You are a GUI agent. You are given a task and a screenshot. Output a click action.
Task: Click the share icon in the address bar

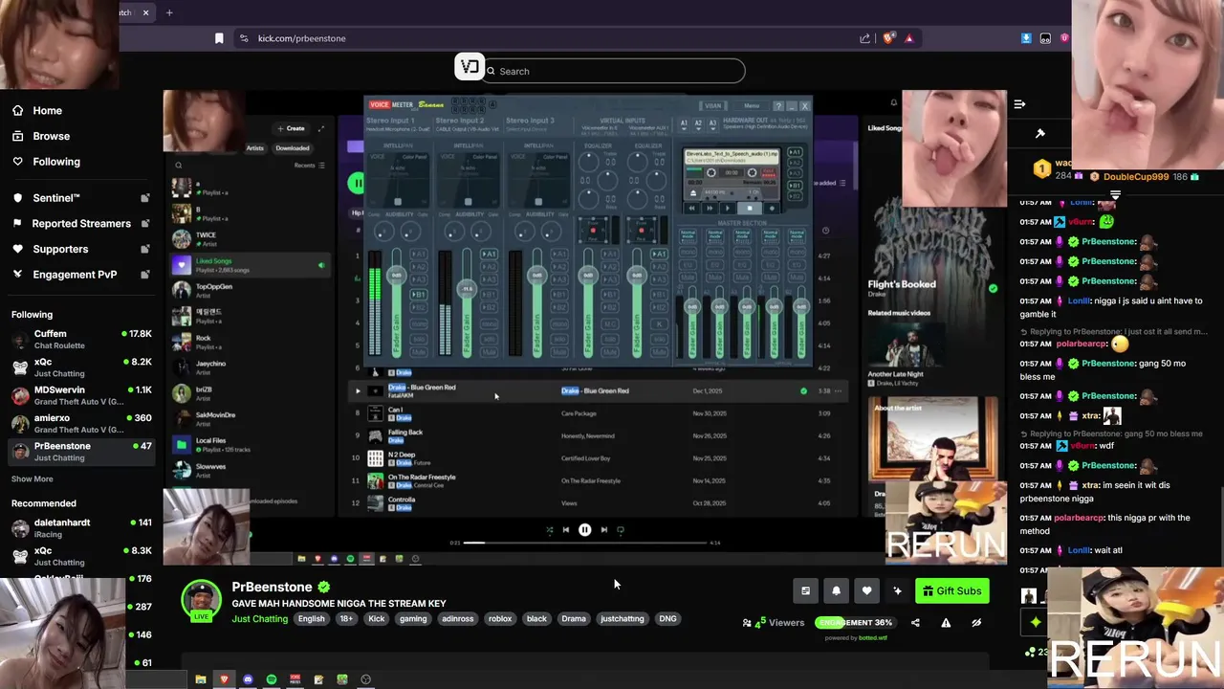(x=865, y=38)
